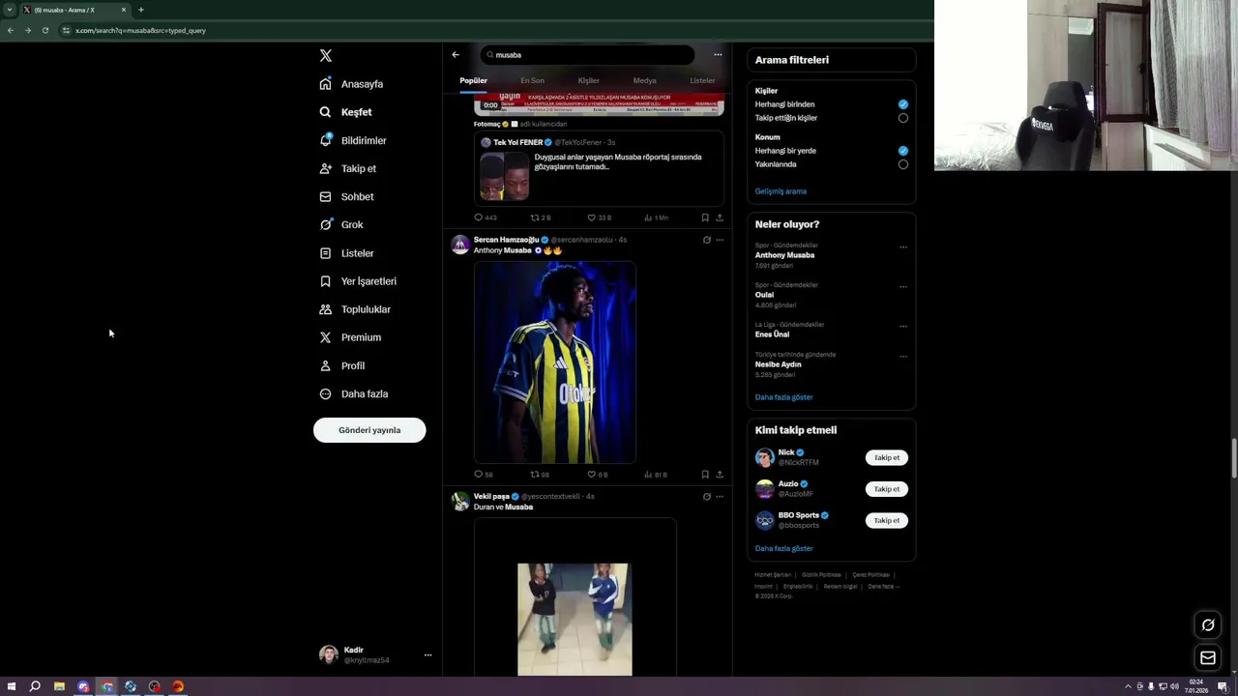The height and width of the screenshot is (696, 1238).
Task: Open more menu on Sercan Hamzaoğlu post
Action: point(720,240)
